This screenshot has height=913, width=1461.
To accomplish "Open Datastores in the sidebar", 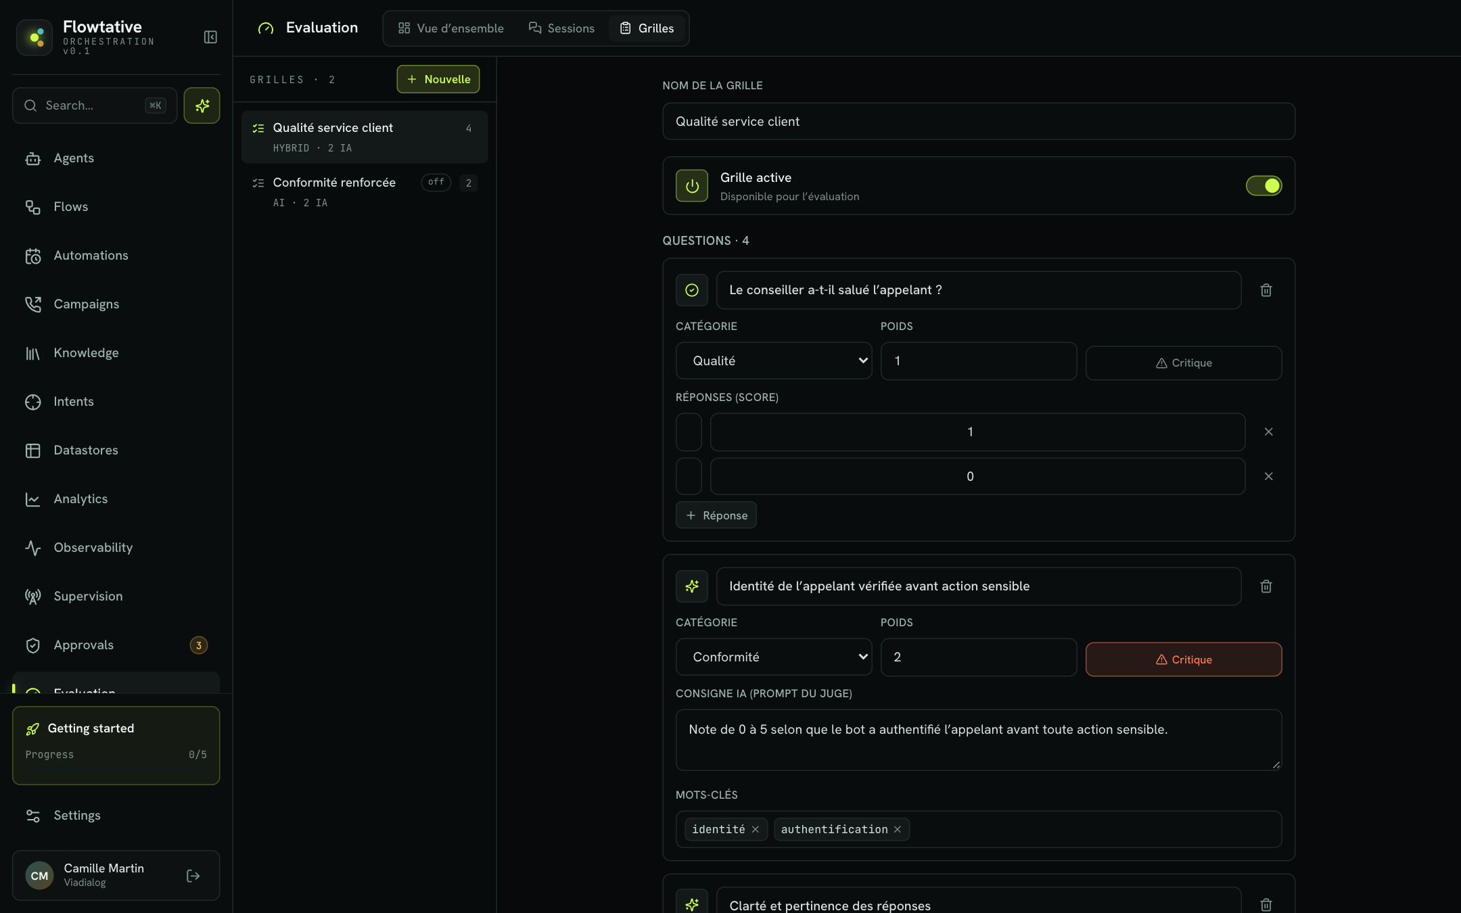I will (x=116, y=450).
